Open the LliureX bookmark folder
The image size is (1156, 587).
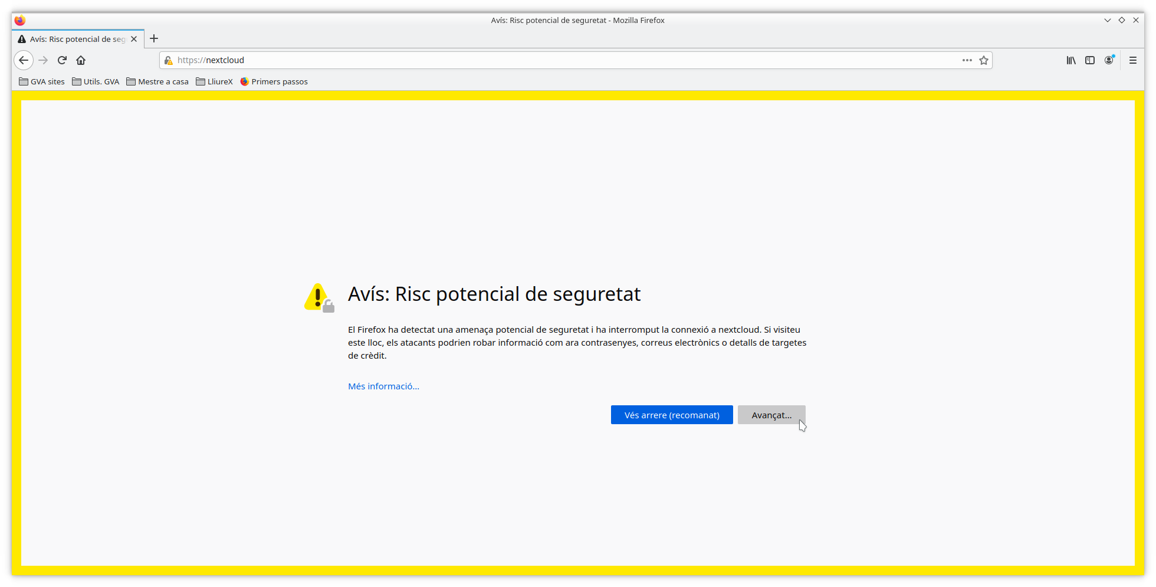tap(214, 81)
